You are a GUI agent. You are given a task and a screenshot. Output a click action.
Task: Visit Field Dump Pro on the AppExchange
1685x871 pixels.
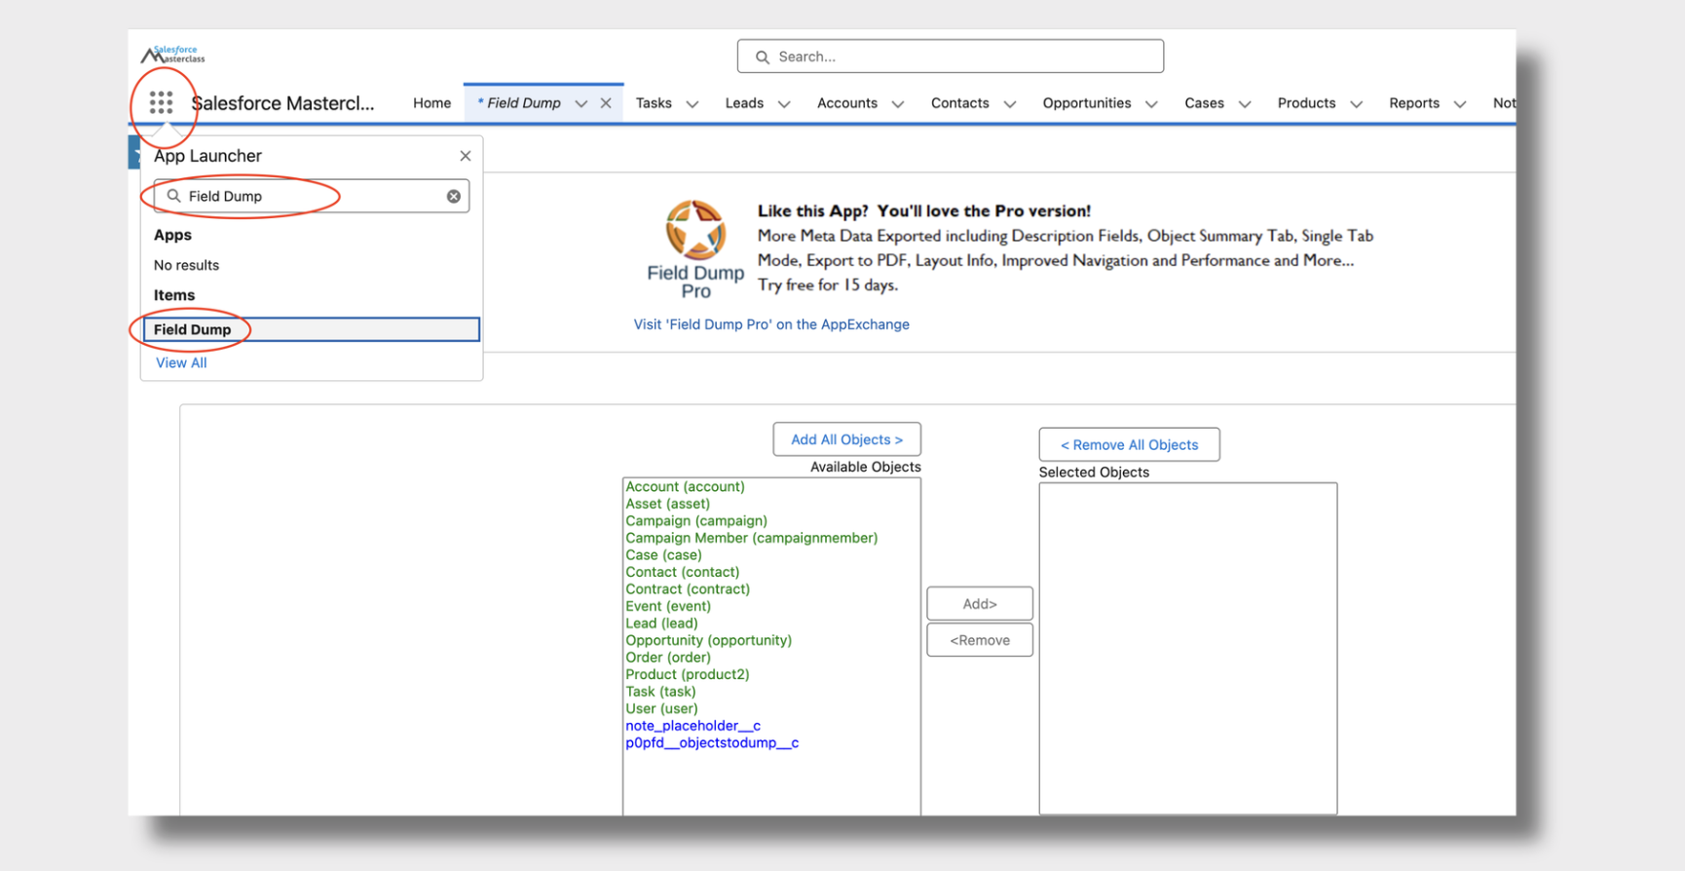pyautogui.click(x=771, y=324)
